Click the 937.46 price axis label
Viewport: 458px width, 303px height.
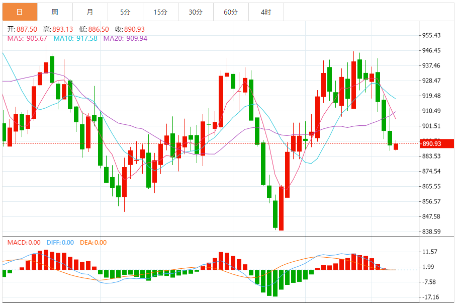[431, 65]
